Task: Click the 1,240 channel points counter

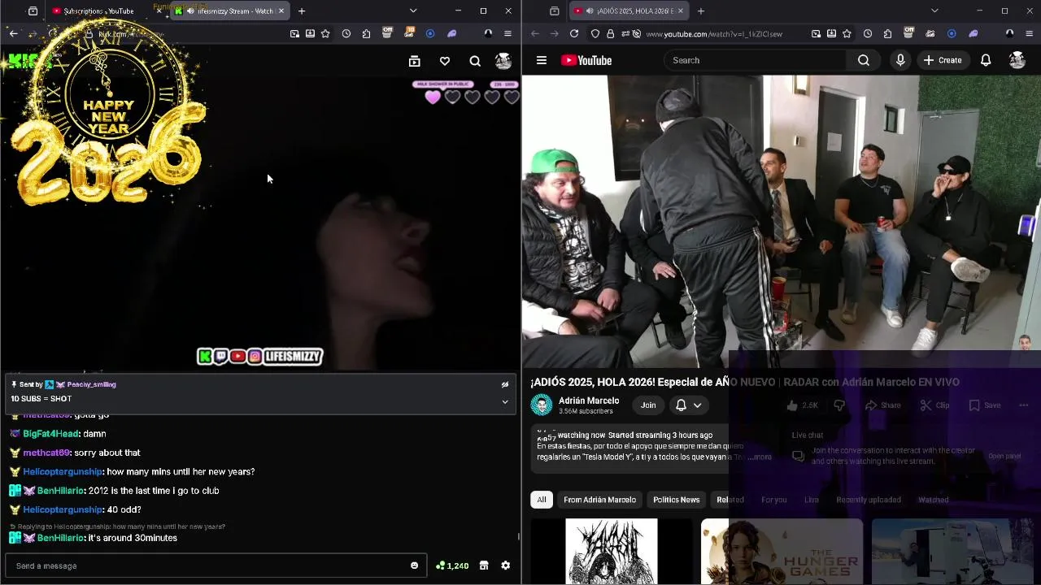Action: click(x=452, y=565)
